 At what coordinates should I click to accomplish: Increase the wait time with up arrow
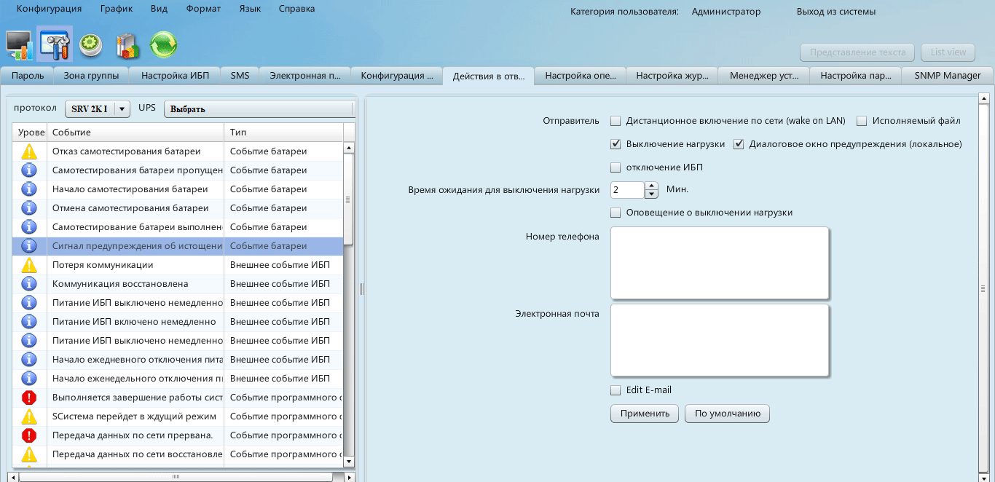pos(651,186)
